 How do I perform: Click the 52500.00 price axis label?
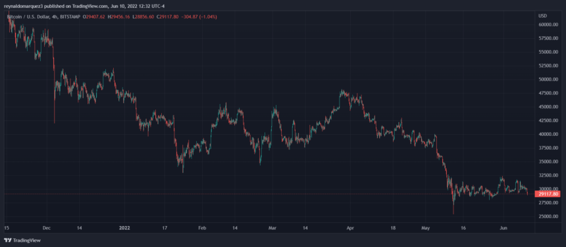click(548, 66)
